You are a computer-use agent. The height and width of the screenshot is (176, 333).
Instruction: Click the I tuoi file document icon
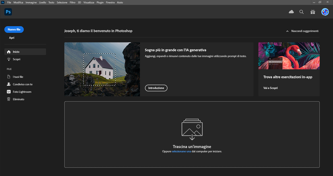(9, 77)
